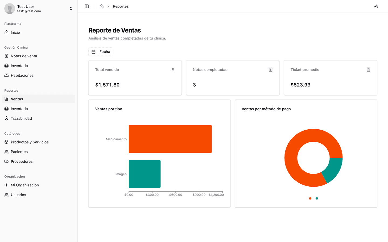Screen dimensions: 388x242
Task: Go to Usuarios page
Action: pyautogui.click(x=18, y=195)
